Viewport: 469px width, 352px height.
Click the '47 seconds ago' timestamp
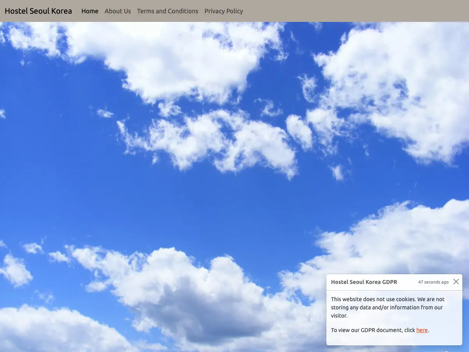coord(433,282)
